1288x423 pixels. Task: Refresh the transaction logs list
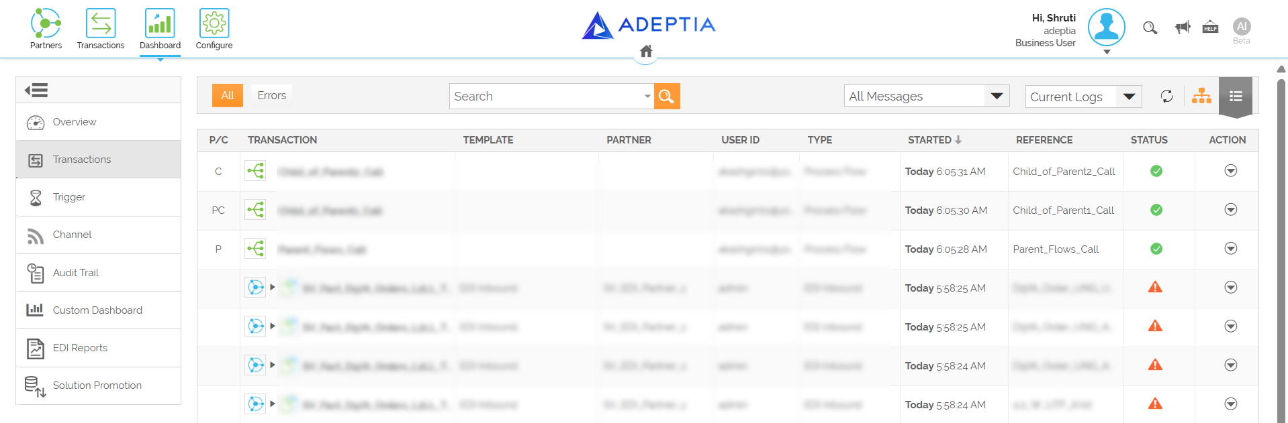coord(1167,97)
